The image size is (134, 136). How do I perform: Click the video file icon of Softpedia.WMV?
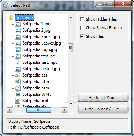[18, 94]
